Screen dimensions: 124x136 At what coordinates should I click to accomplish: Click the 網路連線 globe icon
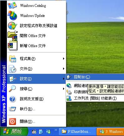pos(69,85)
